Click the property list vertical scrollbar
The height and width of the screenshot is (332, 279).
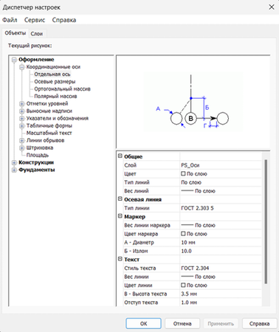click(x=266, y=221)
